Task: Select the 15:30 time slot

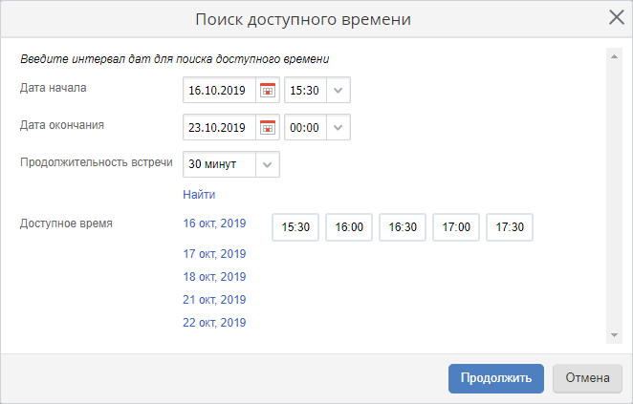Action: [295, 227]
